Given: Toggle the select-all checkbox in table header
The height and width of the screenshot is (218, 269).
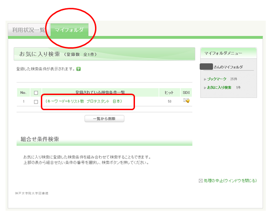Looking at the screenshot, I should pos(36,93).
